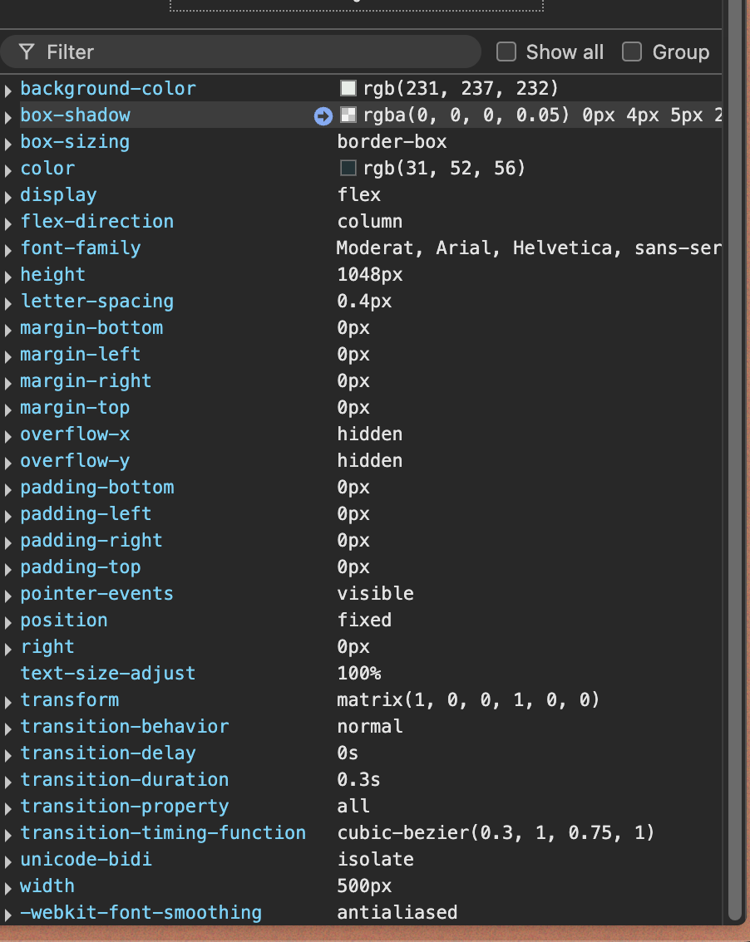The width and height of the screenshot is (750, 942).
Task: Select the text-size-adjust property name
Action: pyautogui.click(x=108, y=674)
